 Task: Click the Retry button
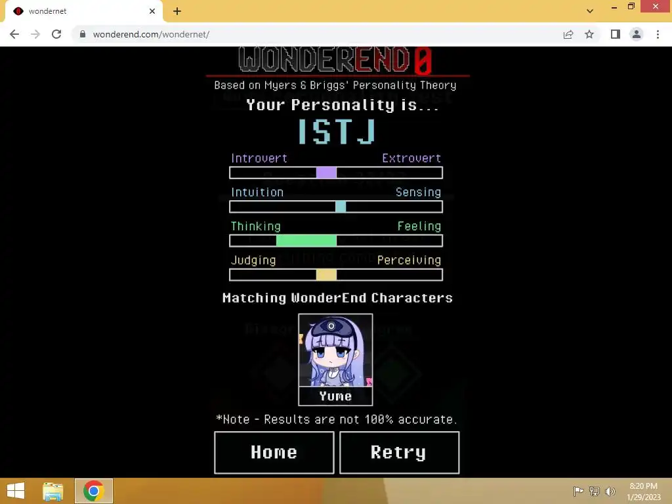pyautogui.click(x=400, y=453)
